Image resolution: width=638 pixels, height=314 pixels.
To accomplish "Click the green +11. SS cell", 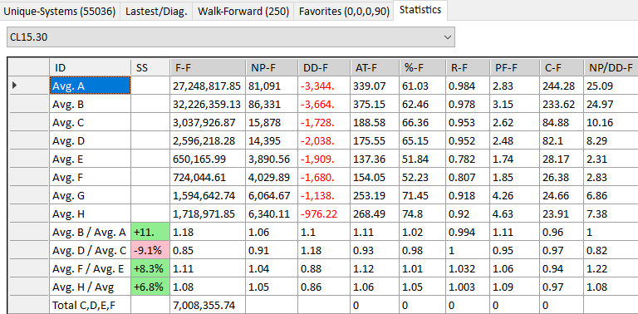I will [150, 233].
